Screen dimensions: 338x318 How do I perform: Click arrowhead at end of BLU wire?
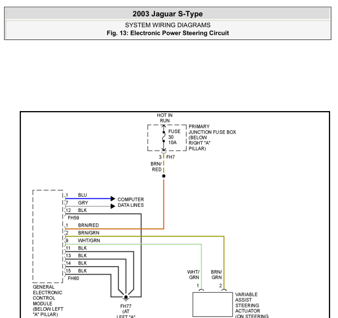click(113, 198)
